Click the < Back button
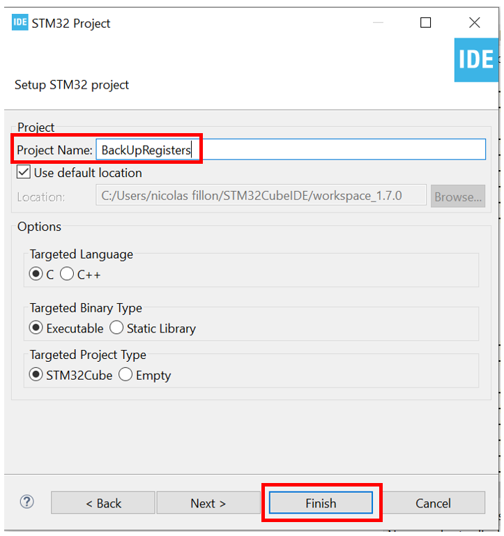Image resolution: width=504 pixels, height=536 pixels. point(103,503)
